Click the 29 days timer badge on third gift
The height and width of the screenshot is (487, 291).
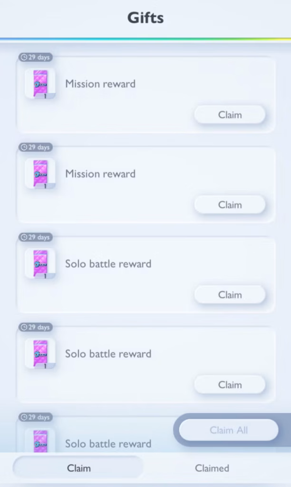[35, 237]
